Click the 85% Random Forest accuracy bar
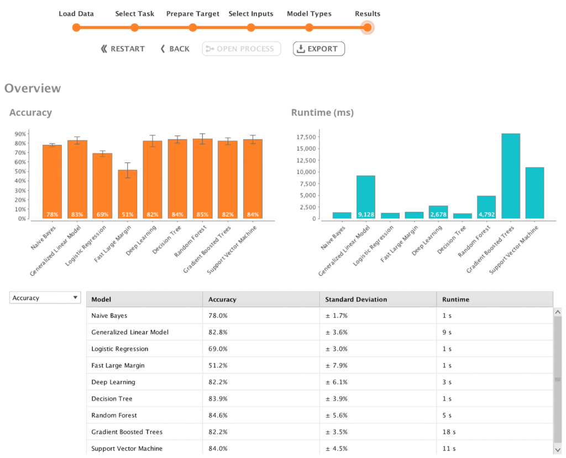 click(202, 178)
